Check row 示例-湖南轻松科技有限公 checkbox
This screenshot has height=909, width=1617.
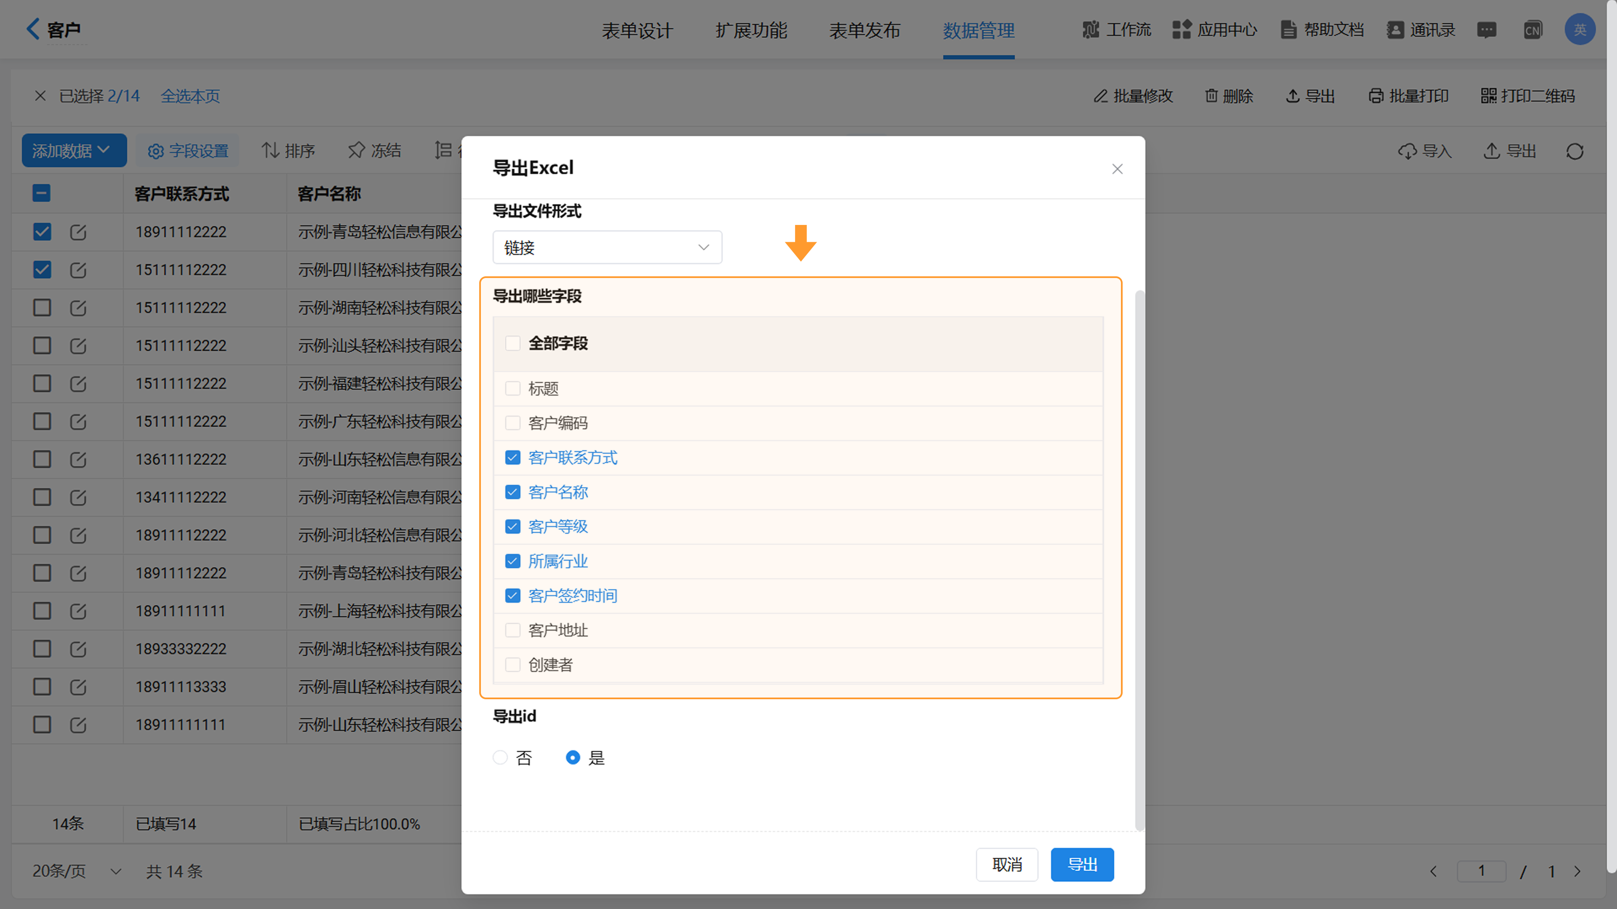(42, 307)
